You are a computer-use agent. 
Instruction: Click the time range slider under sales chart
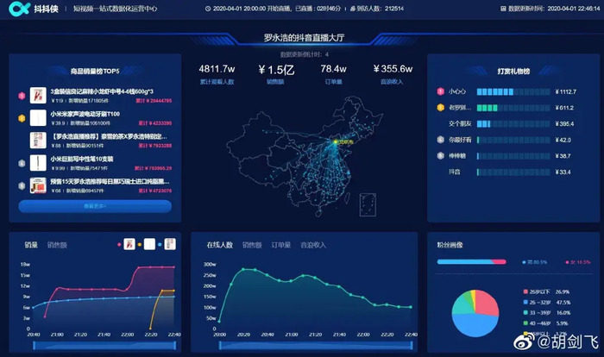pyautogui.click(x=104, y=346)
